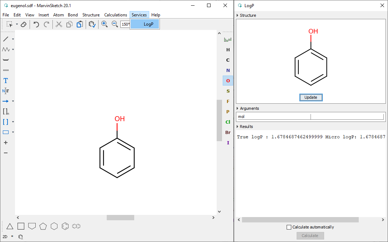Select the Nitrogen atom button
This screenshot has height=242, width=388.
(228, 71)
